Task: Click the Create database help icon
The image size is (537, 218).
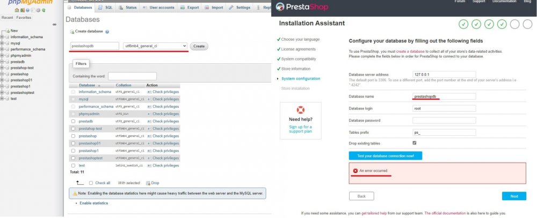Action: 107,32
